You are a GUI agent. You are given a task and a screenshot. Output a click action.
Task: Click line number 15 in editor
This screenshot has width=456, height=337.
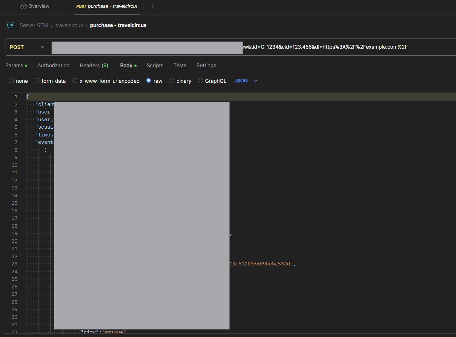[15, 203]
